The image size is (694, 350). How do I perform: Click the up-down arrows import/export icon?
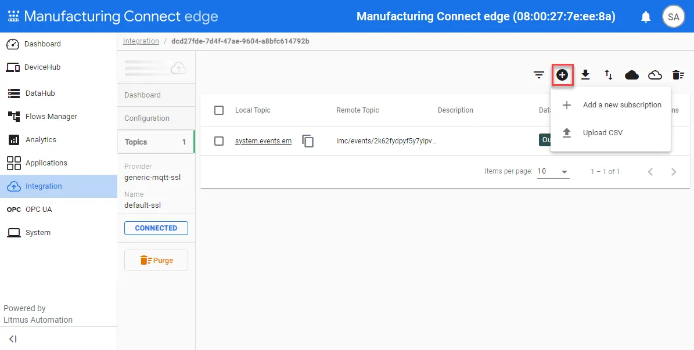pos(609,75)
